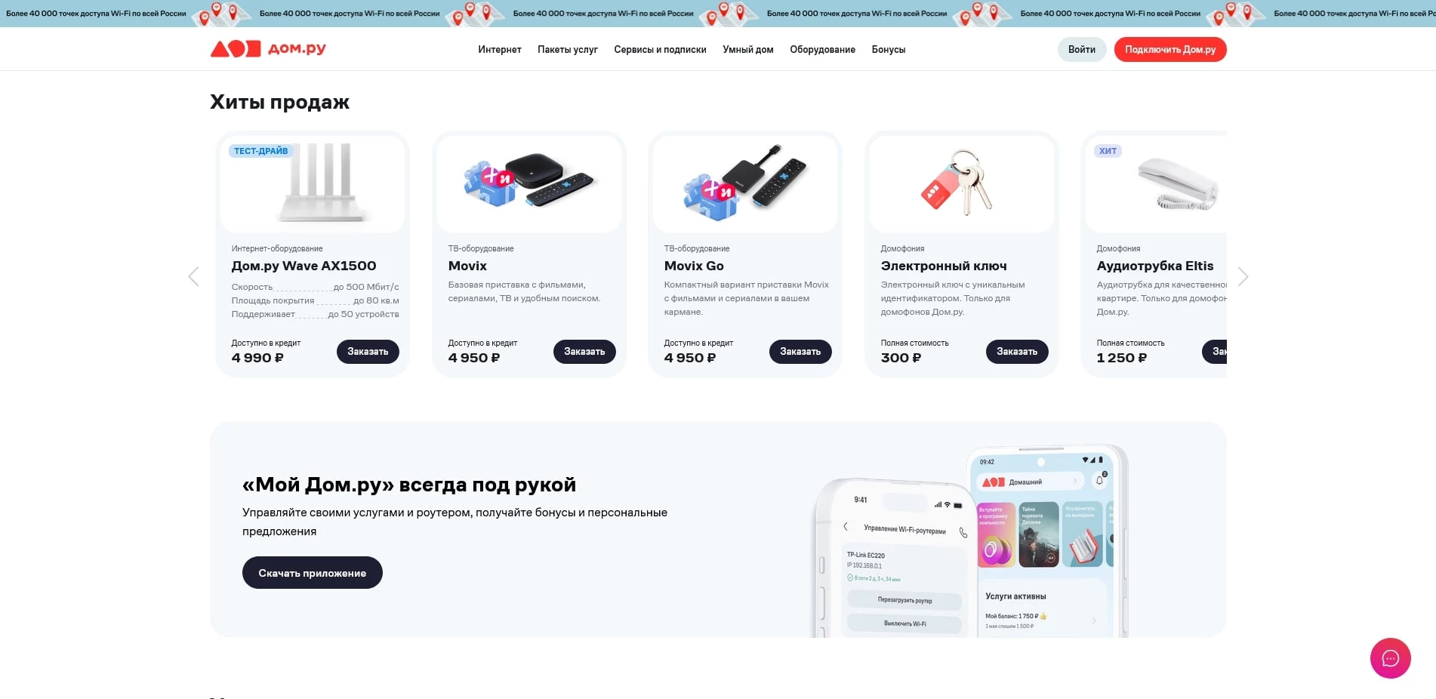Click the Войти login button

pos(1082,50)
